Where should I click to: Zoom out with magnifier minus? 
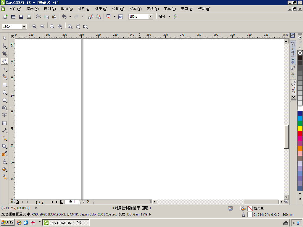(42, 27)
